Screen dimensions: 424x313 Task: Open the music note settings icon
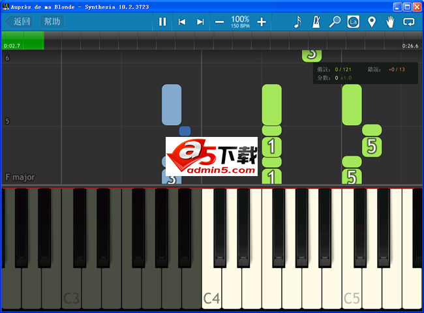(x=297, y=22)
